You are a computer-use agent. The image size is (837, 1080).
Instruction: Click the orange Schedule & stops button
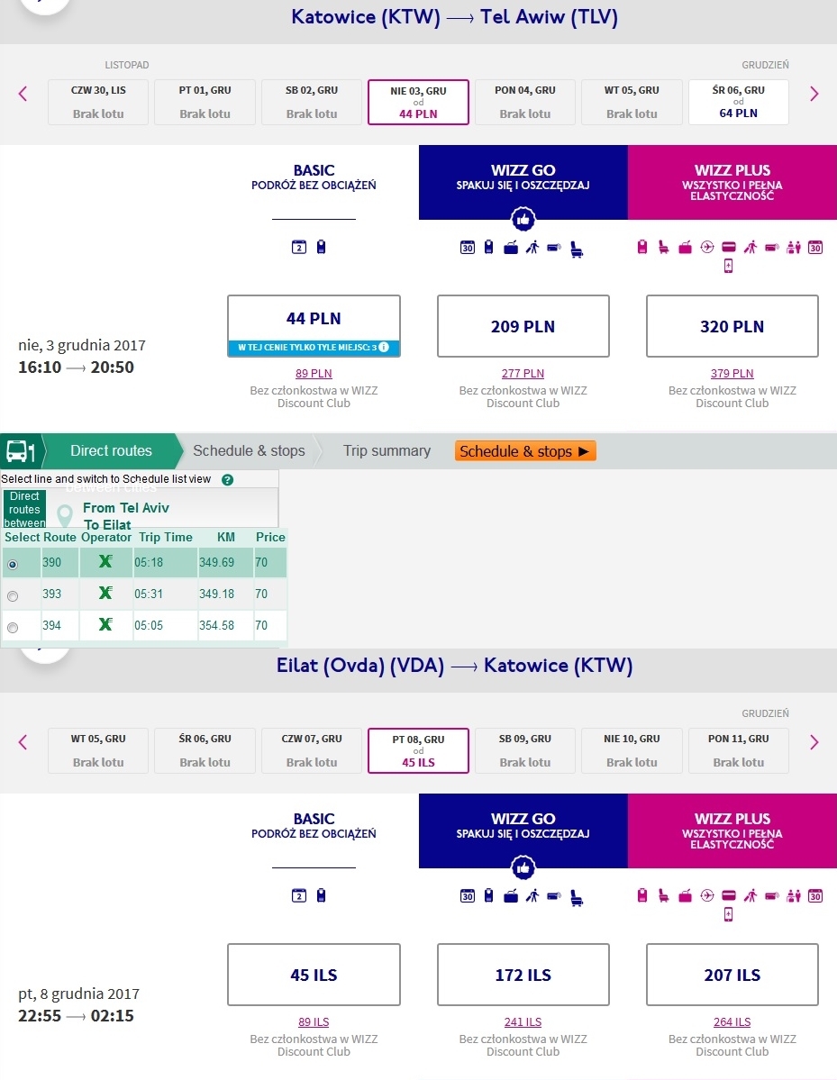click(525, 451)
